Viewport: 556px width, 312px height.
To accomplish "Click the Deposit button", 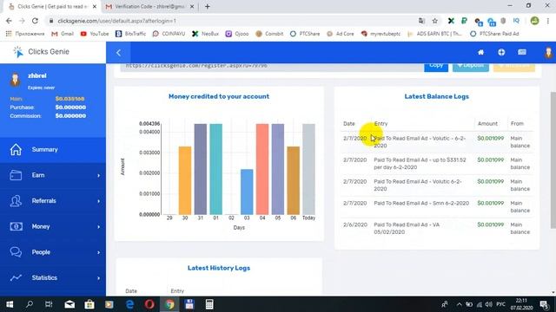I will 471,67.
